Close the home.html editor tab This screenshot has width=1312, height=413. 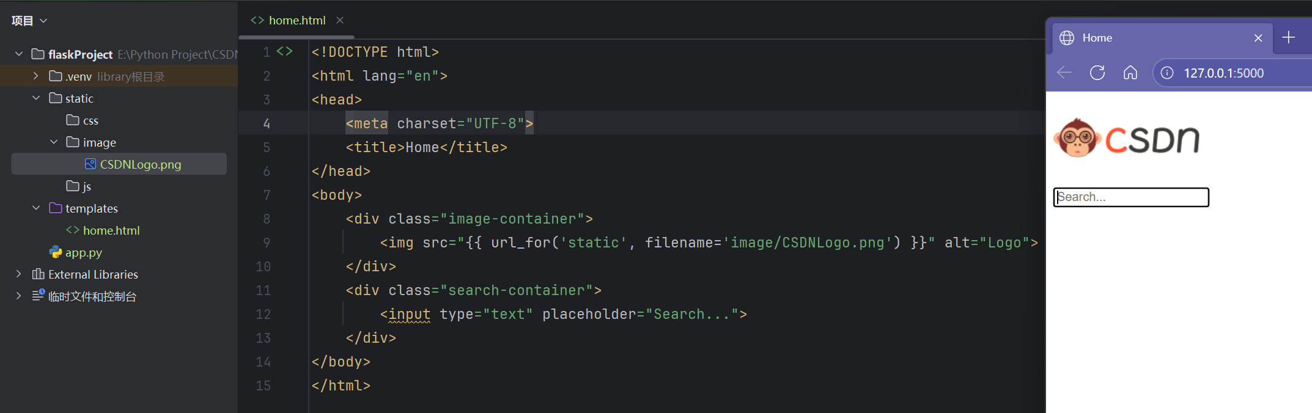[x=340, y=20]
